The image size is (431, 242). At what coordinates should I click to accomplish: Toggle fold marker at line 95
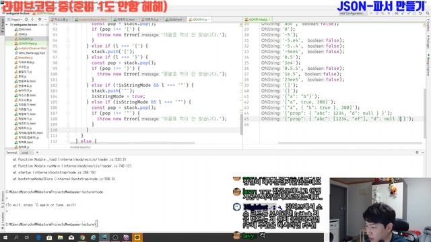point(68,46)
